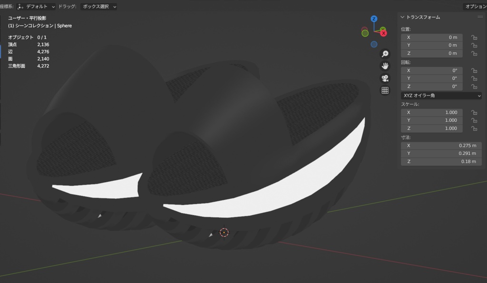The height and width of the screenshot is (283, 487).
Task: Toggle lock for rotation Z
Action: click(474, 87)
